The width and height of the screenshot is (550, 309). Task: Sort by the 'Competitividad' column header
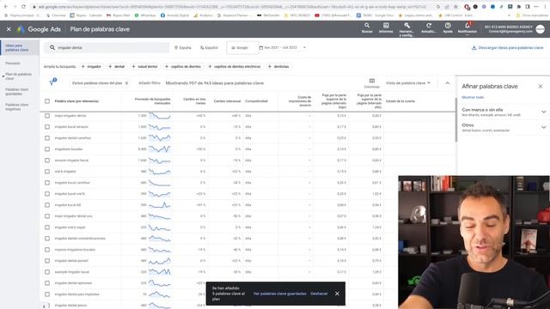tap(256, 101)
